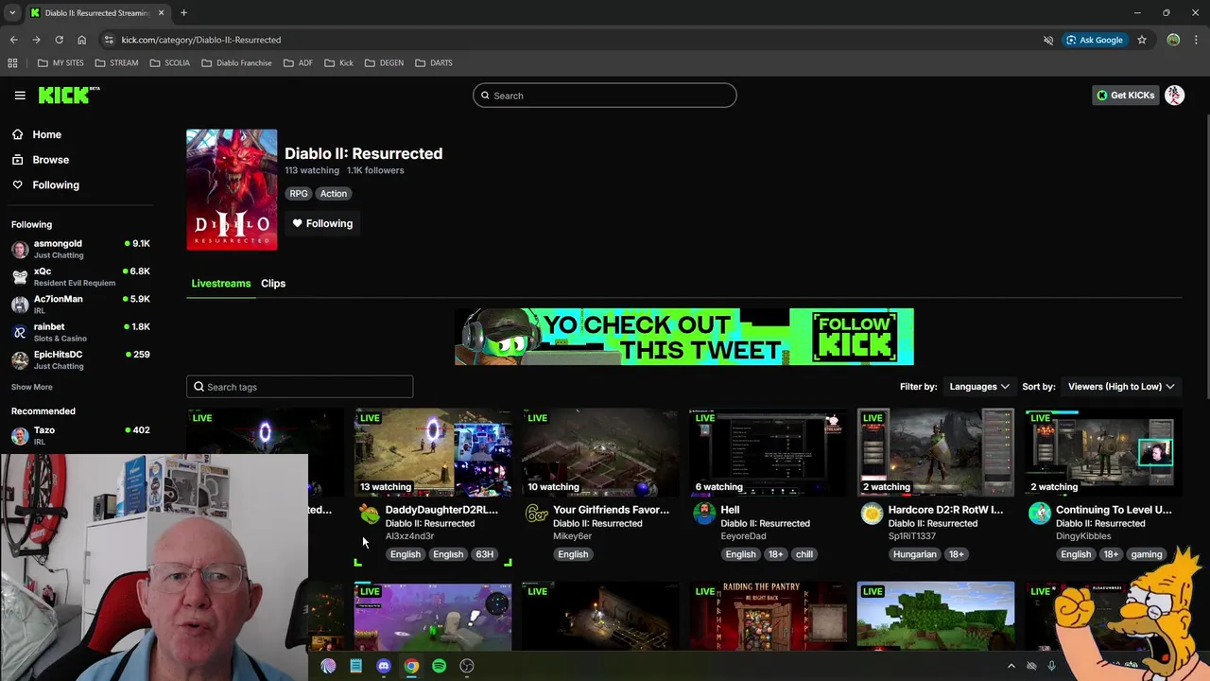
Task: Open the Languages filter dropdown
Action: (979, 387)
